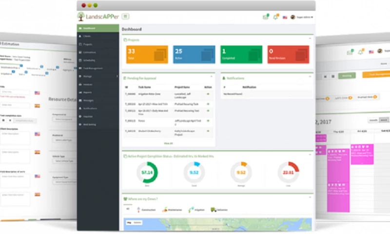
Task: Click orange Task Management button in right window
Action: pyautogui.click(x=376, y=75)
